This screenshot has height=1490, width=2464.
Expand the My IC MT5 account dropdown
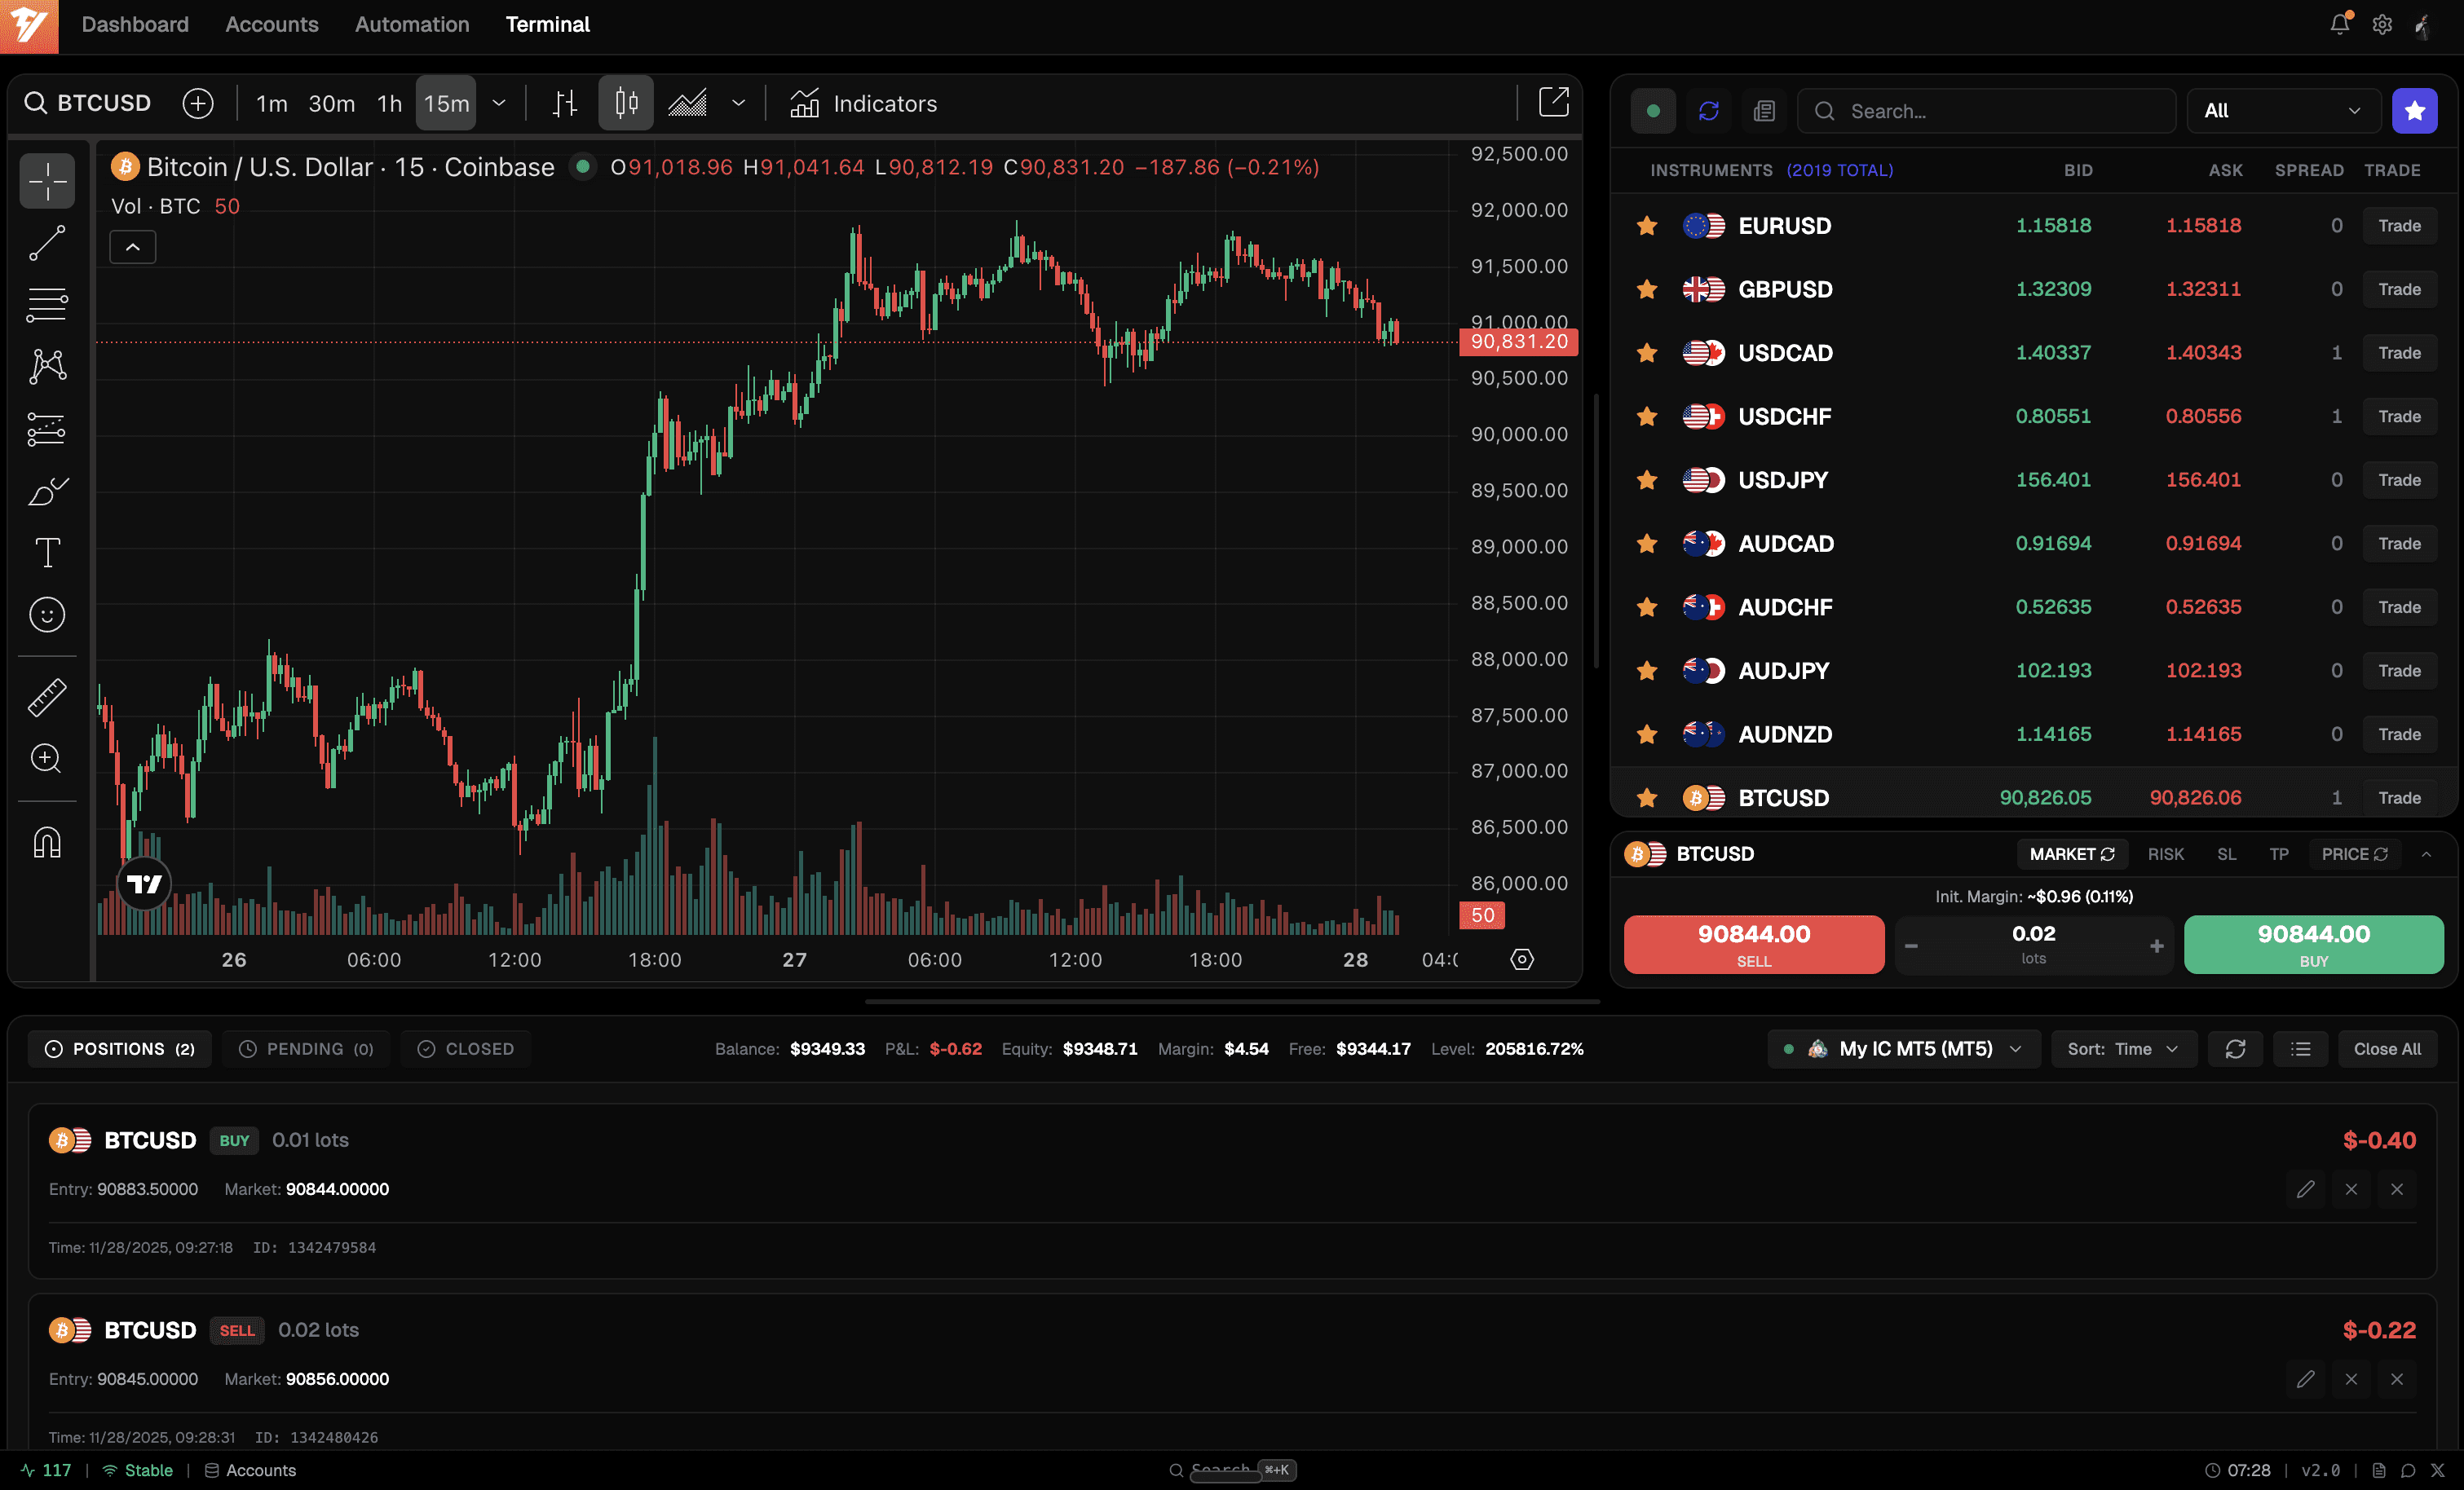click(1904, 1049)
